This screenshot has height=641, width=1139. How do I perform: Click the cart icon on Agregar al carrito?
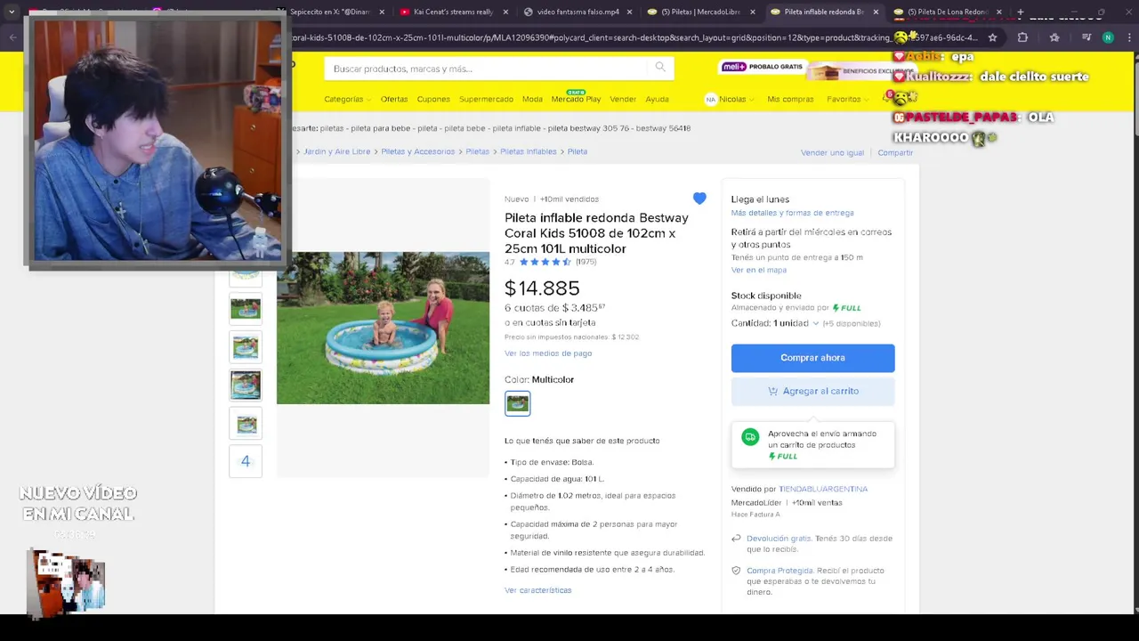(772, 391)
